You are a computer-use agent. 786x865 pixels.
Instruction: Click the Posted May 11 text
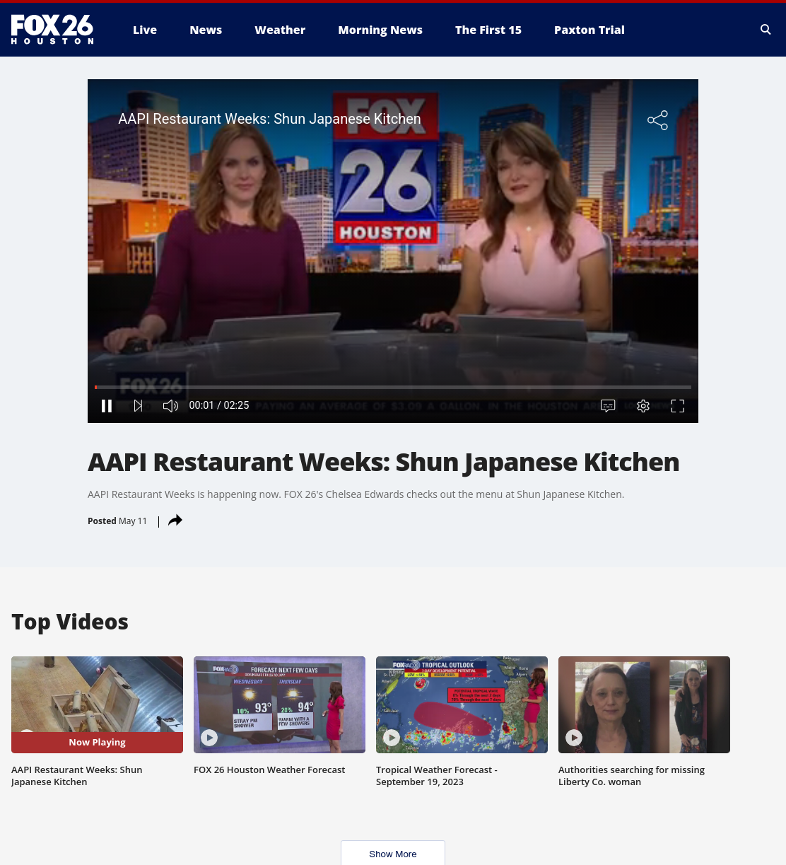[x=117, y=521]
